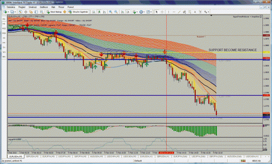
Task: Open the Profiles toolbar icon
Action: click(12, 12)
